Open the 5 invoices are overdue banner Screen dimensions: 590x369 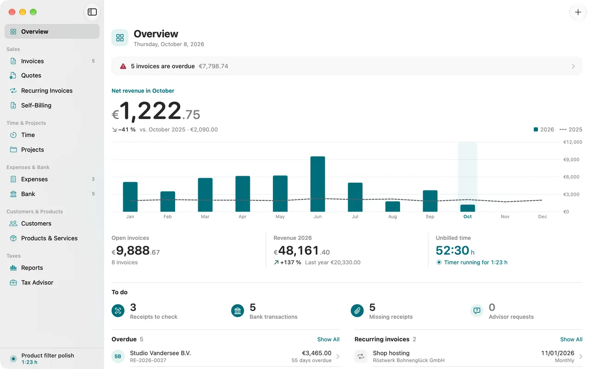pyautogui.click(x=347, y=66)
